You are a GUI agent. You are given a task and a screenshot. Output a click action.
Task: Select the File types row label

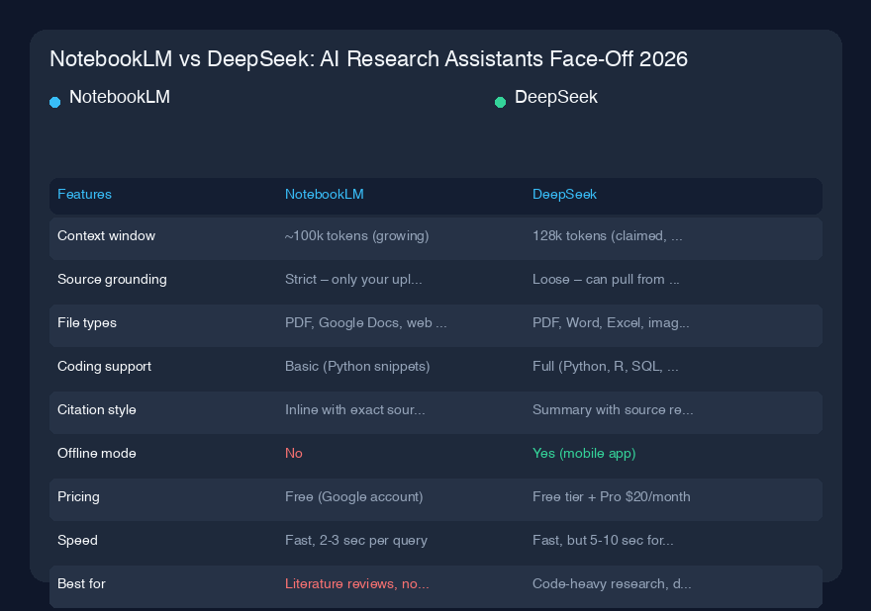pyautogui.click(x=87, y=323)
